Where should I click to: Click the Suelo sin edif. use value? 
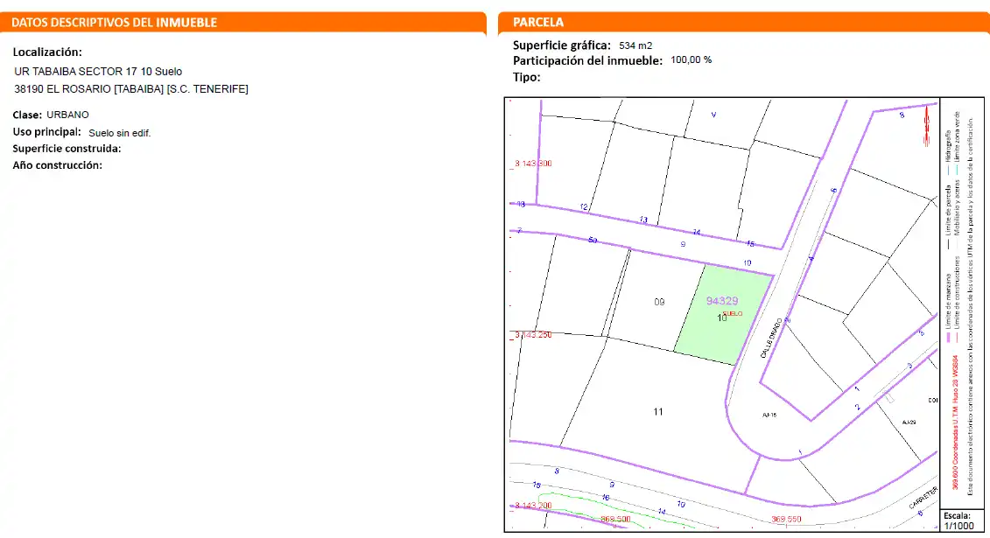pos(119,133)
